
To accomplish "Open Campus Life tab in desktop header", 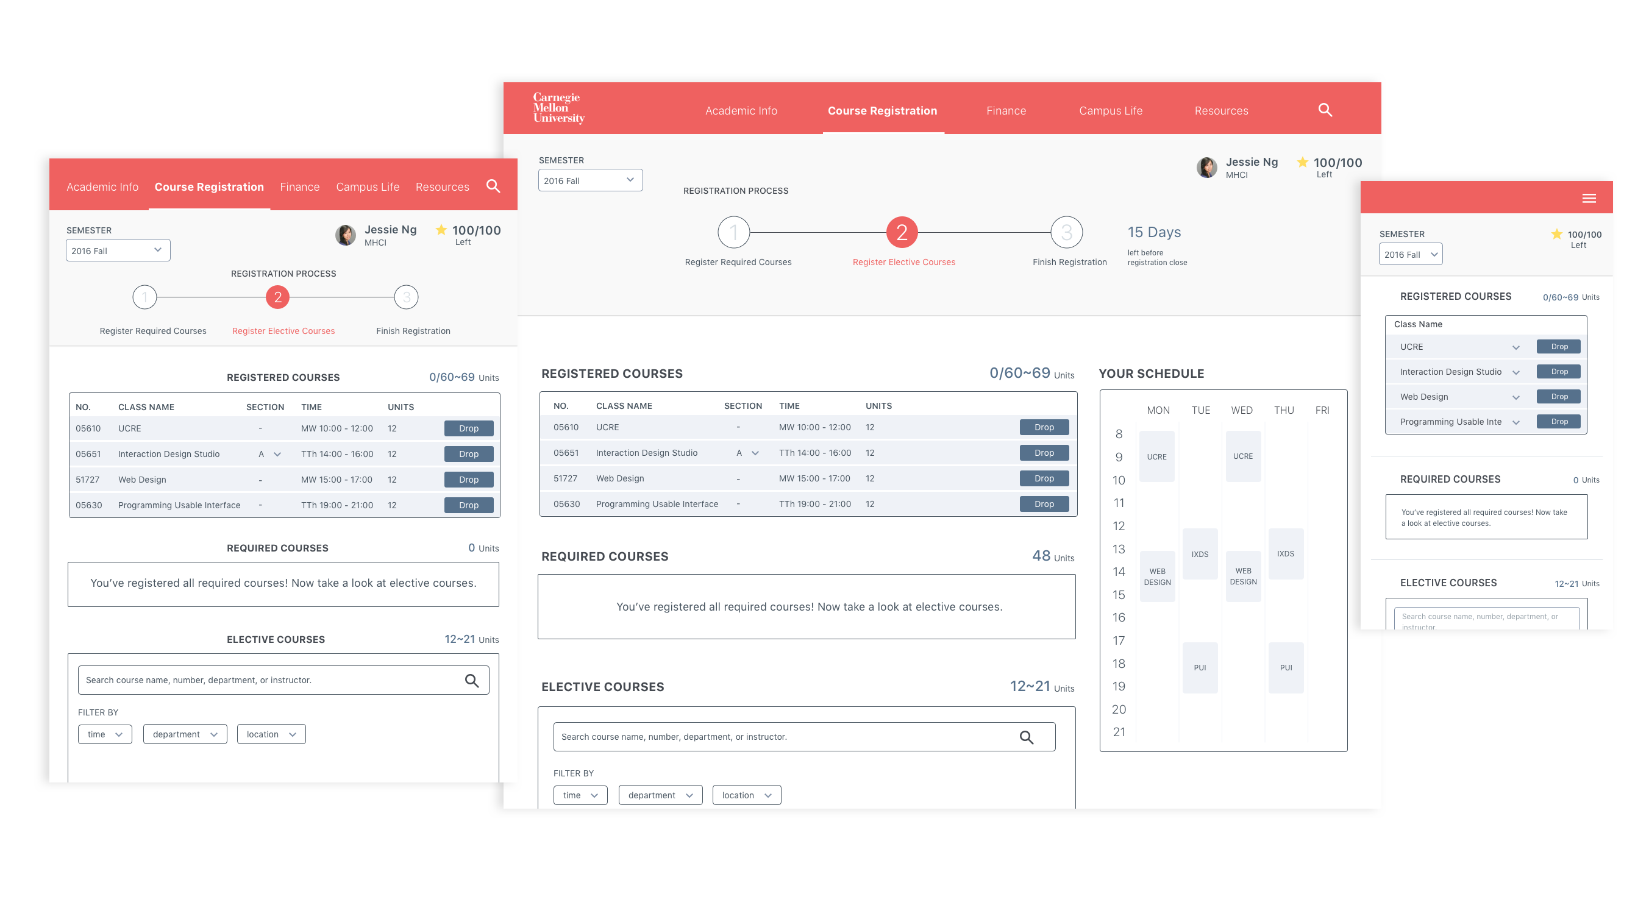I will (x=1110, y=111).
